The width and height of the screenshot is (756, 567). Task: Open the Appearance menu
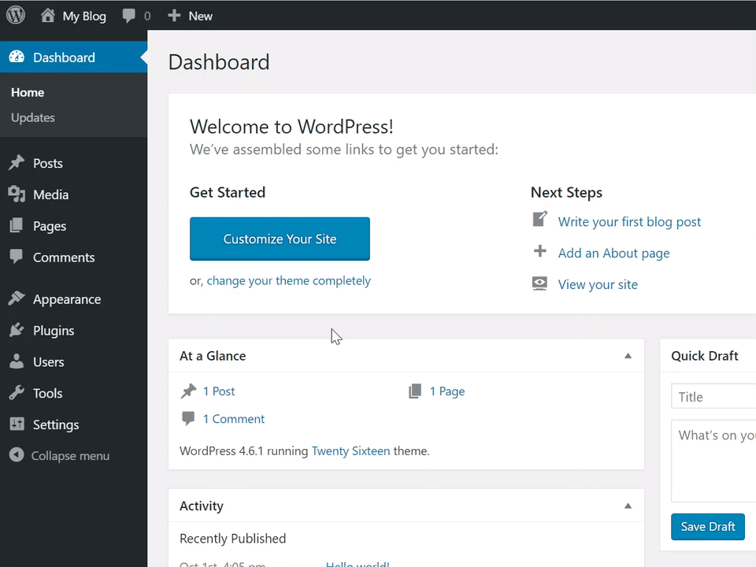point(67,299)
